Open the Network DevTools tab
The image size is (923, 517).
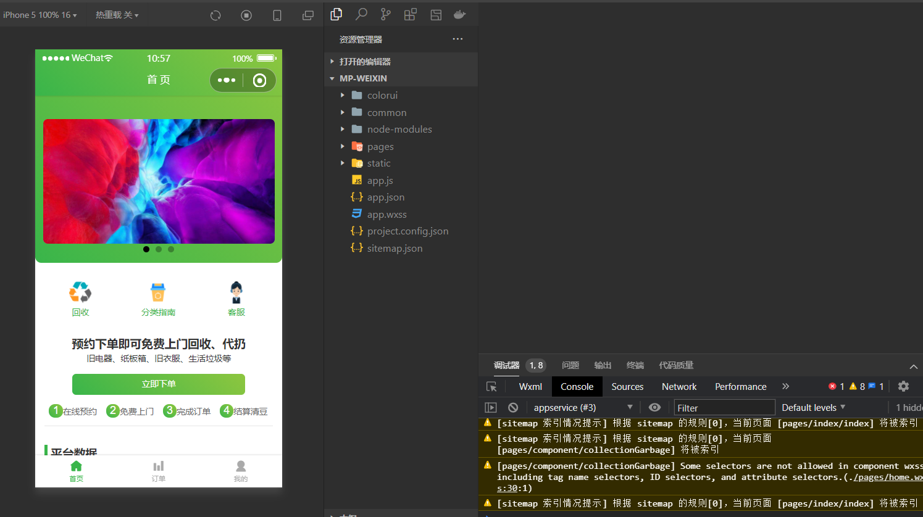pos(679,386)
